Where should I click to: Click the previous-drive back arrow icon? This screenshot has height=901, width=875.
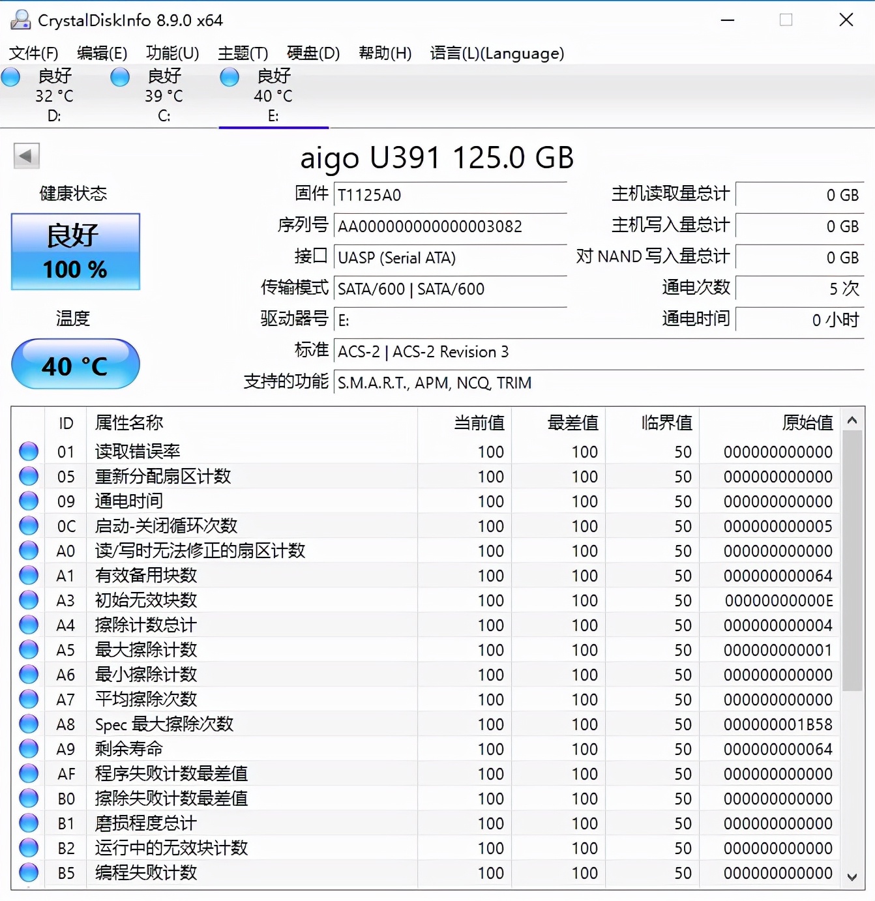(x=26, y=156)
